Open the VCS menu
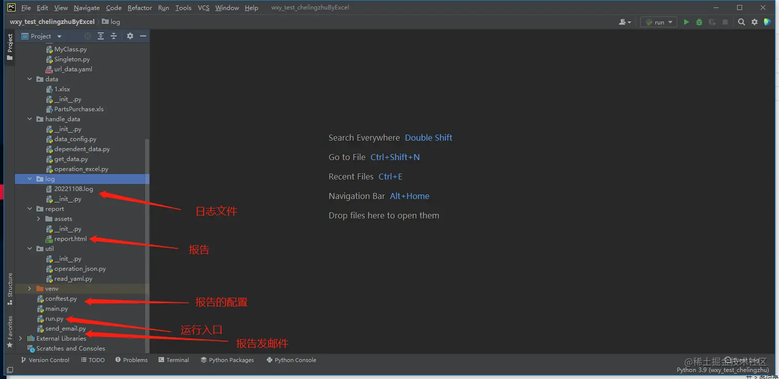This screenshot has height=379, width=779. (204, 8)
